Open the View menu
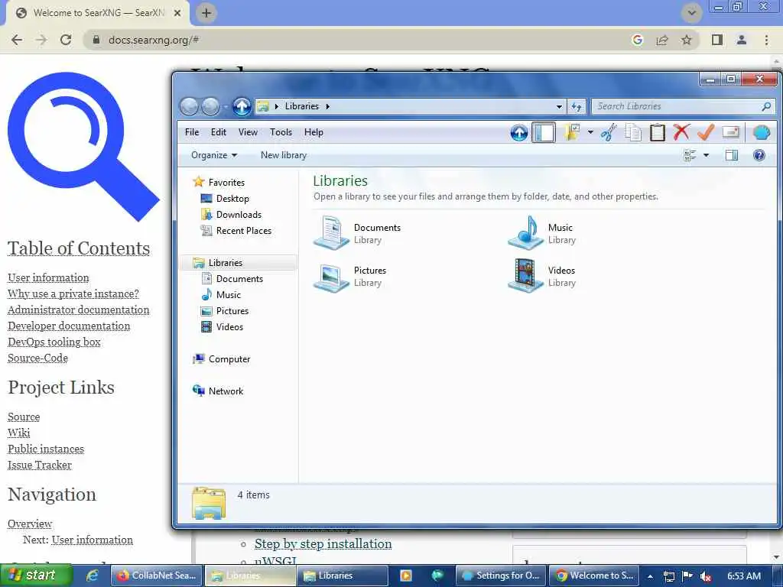Image resolution: width=783 pixels, height=587 pixels. point(248,132)
